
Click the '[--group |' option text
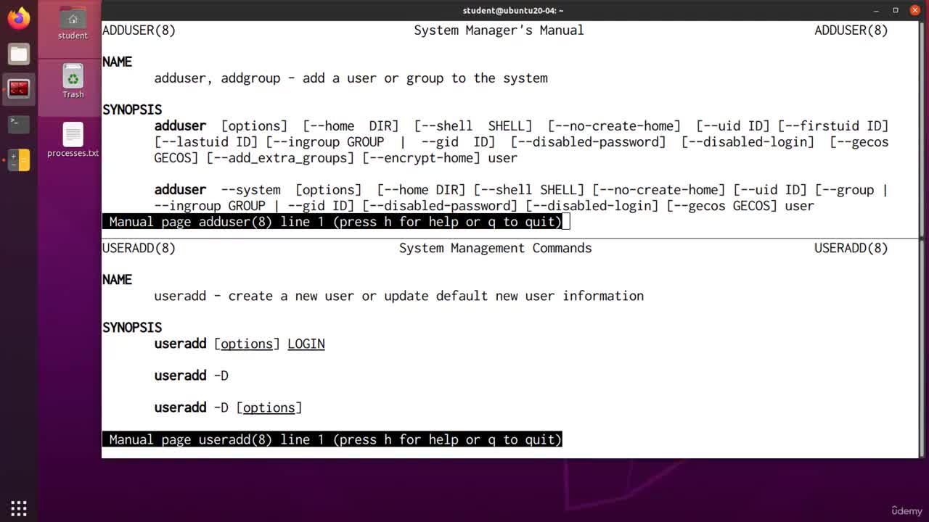point(851,190)
